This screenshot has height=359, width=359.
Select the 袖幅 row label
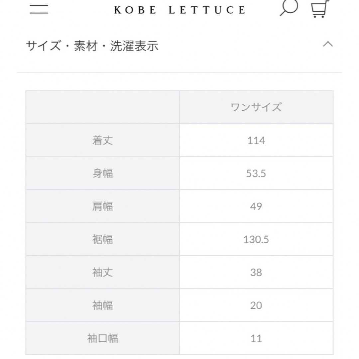[103, 305]
